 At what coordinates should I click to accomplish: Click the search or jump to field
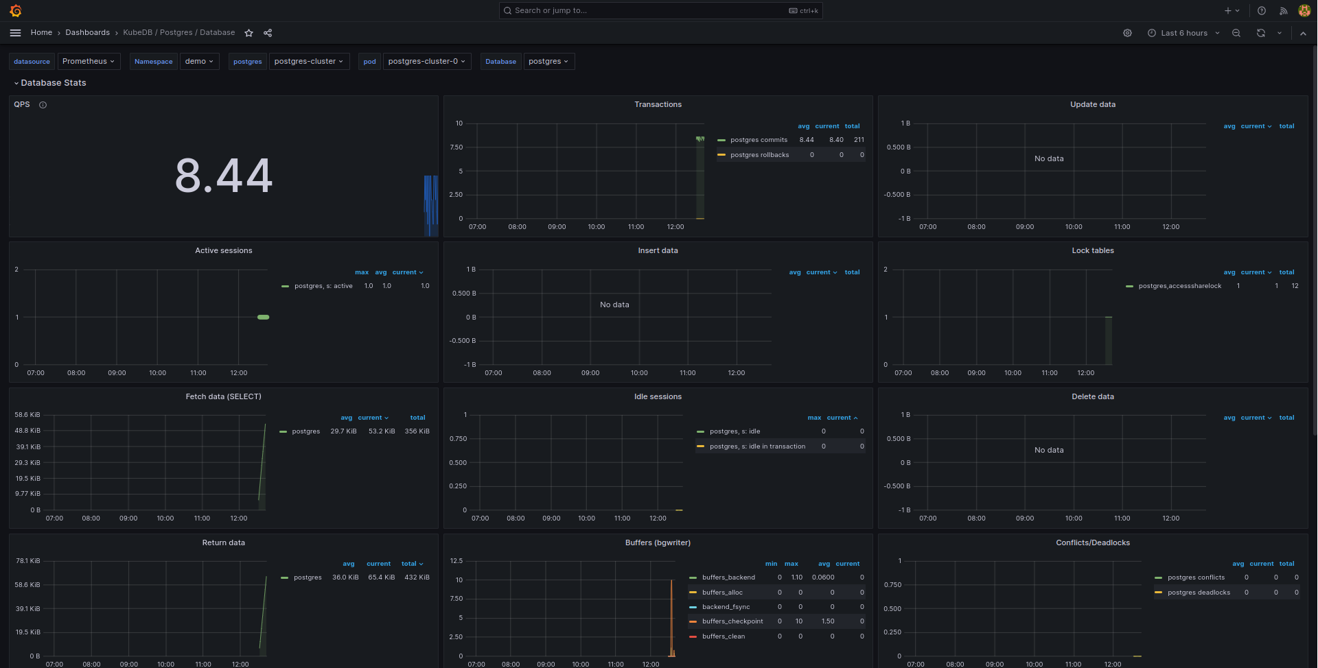[x=659, y=10]
